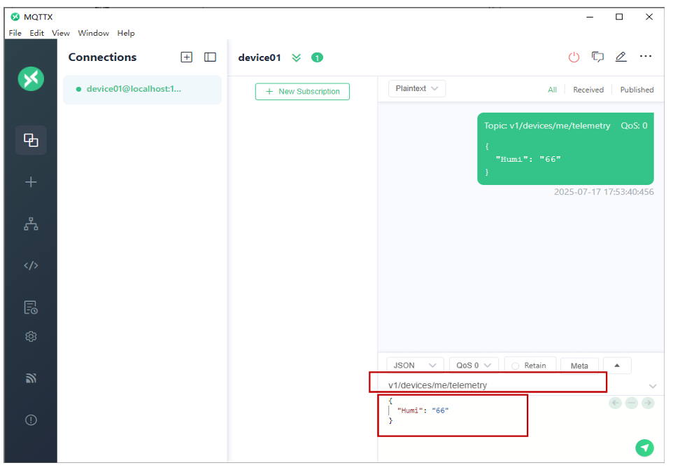673x470 pixels.
Task: Click the message timestamp 2025-07-17 17:53:40:456
Action: tap(604, 192)
